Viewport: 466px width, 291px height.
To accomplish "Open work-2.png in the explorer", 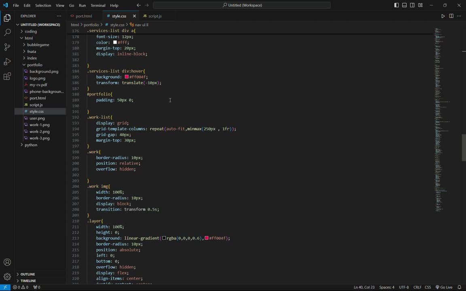I will click(x=40, y=131).
